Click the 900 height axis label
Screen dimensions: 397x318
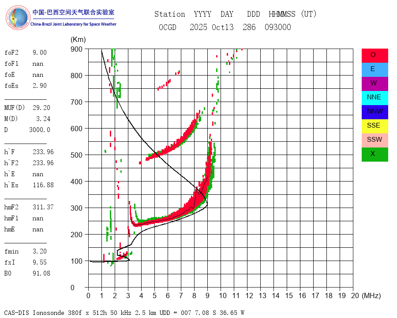pyautogui.click(x=76, y=49)
